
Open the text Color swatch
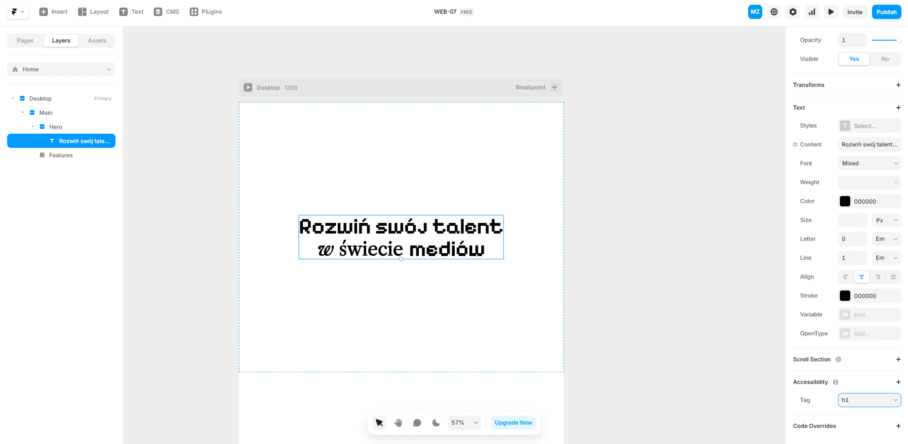coord(845,201)
